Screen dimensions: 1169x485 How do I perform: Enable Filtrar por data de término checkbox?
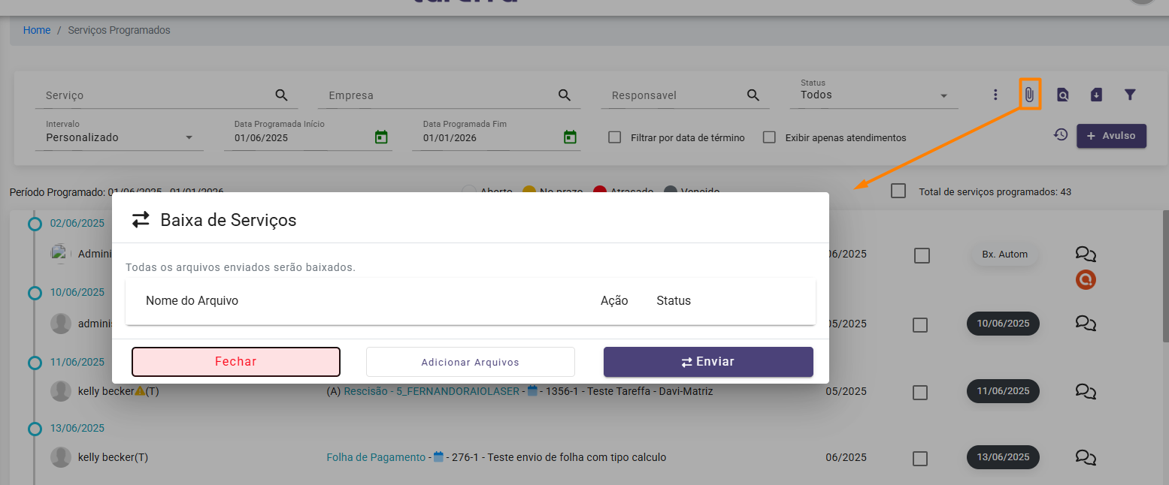coord(615,137)
